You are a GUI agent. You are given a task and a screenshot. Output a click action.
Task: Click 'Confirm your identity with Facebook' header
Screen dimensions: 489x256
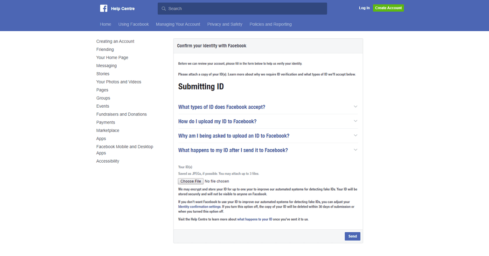[211, 46]
